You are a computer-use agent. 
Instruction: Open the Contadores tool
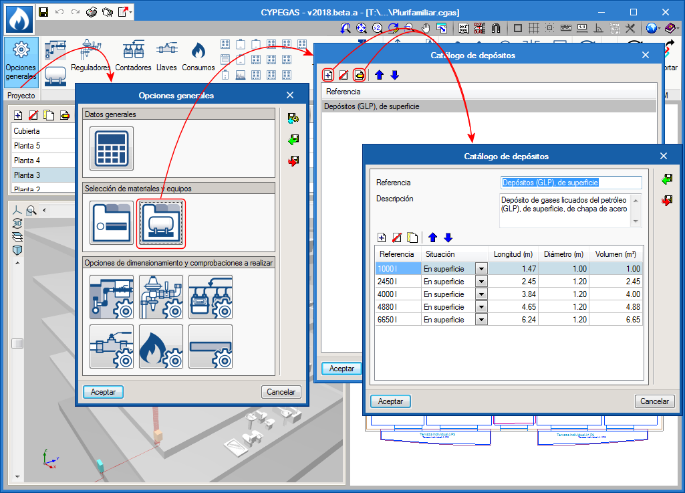pyautogui.click(x=133, y=56)
